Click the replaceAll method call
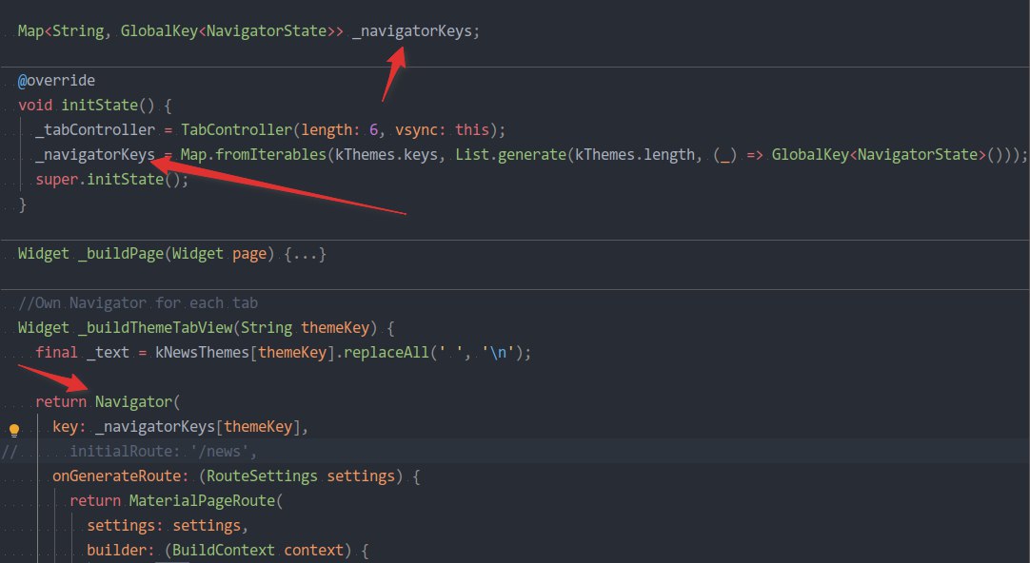This screenshot has height=563, width=1030. click(386, 353)
